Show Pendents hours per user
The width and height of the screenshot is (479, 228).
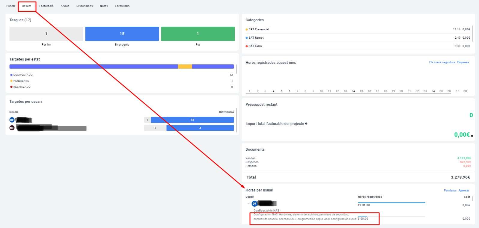pos(450,191)
